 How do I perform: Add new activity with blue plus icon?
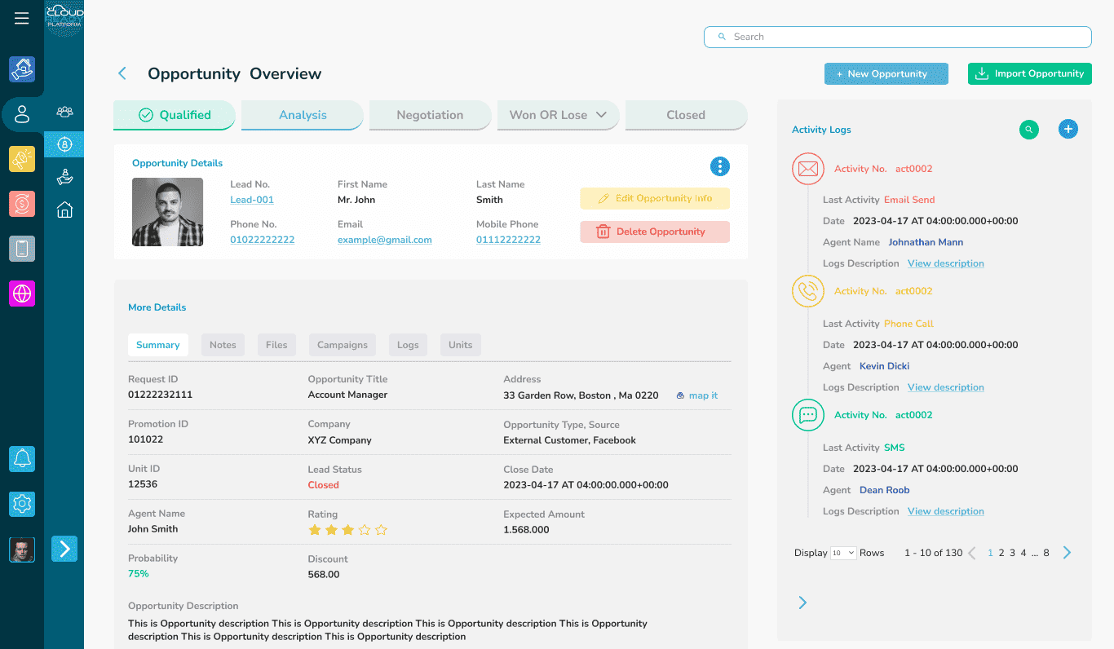(x=1068, y=129)
